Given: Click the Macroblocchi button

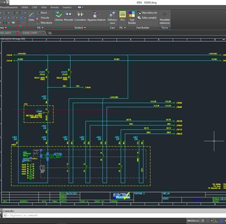Looking at the screenshot, I should coord(147,13).
